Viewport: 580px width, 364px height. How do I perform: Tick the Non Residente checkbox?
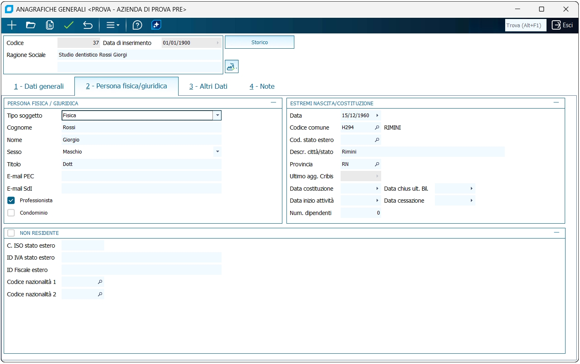[11, 233]
